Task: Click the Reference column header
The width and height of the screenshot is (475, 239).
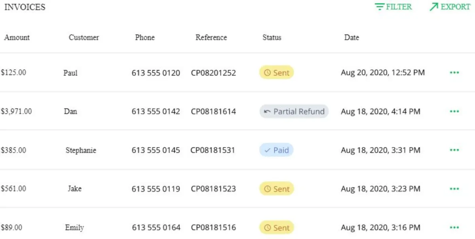Action: click(x=211, y=38)
